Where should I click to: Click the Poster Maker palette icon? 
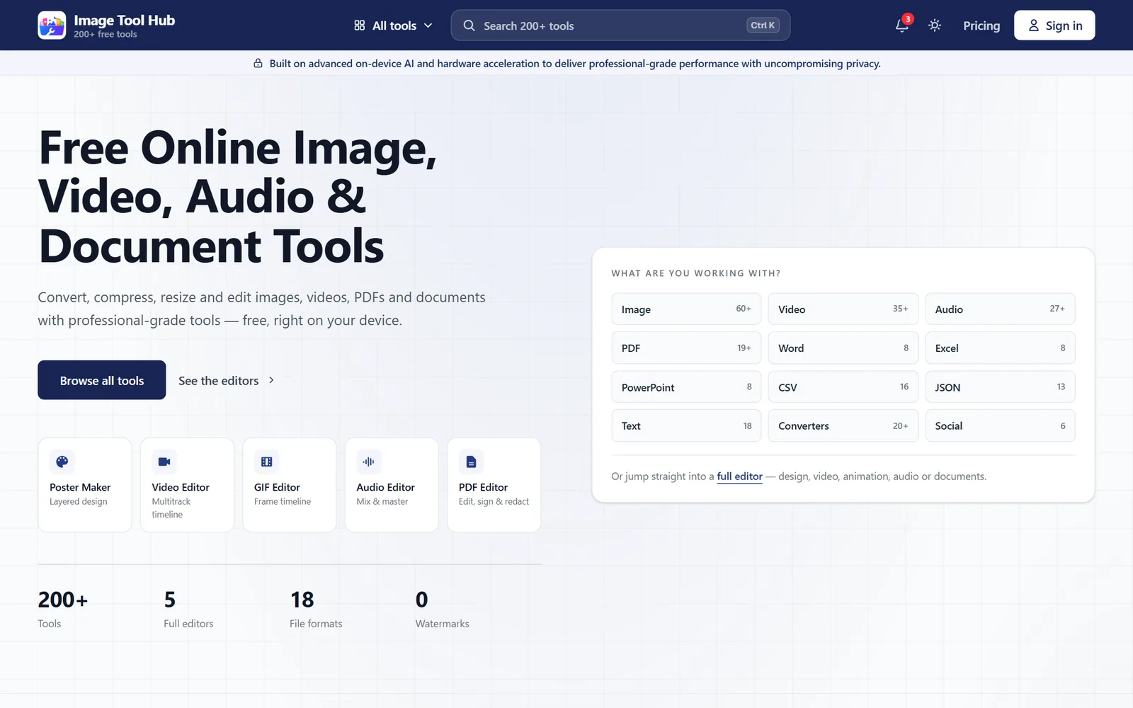[62, 462]
